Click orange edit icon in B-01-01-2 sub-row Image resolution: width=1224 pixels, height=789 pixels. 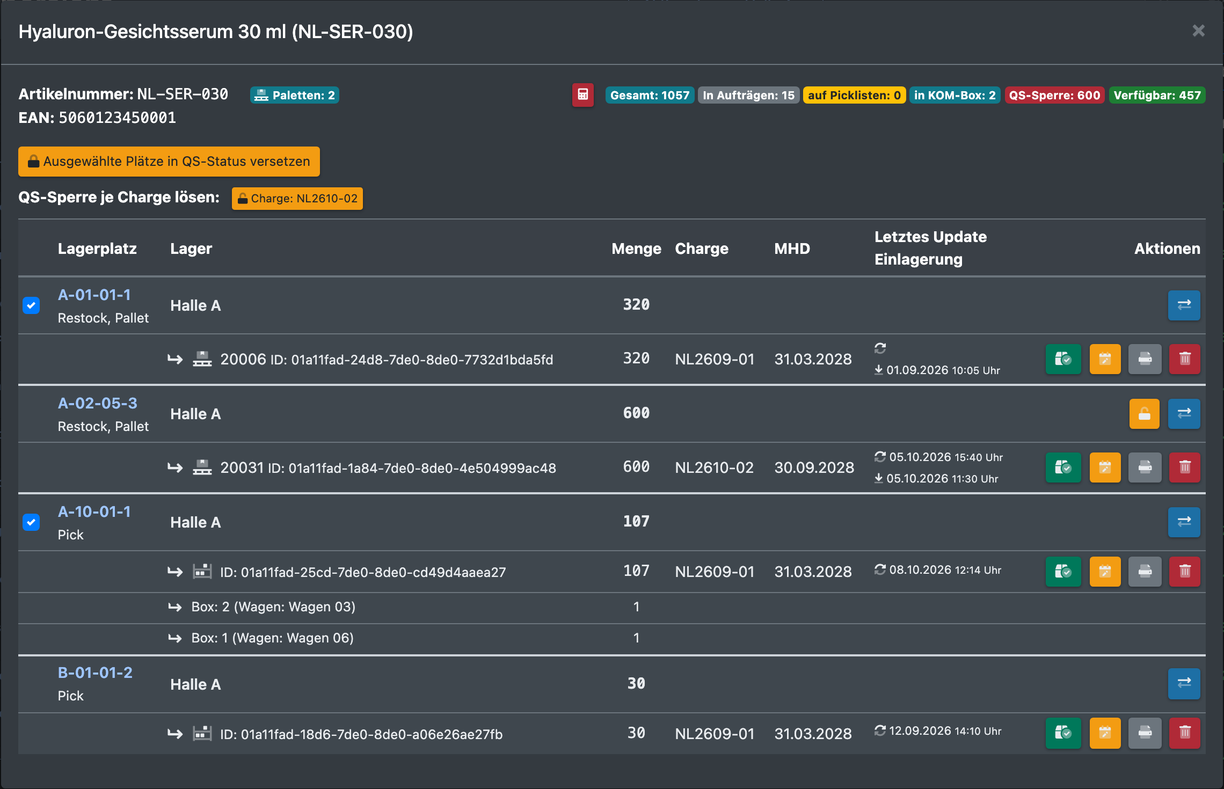tap(1105, 733)
